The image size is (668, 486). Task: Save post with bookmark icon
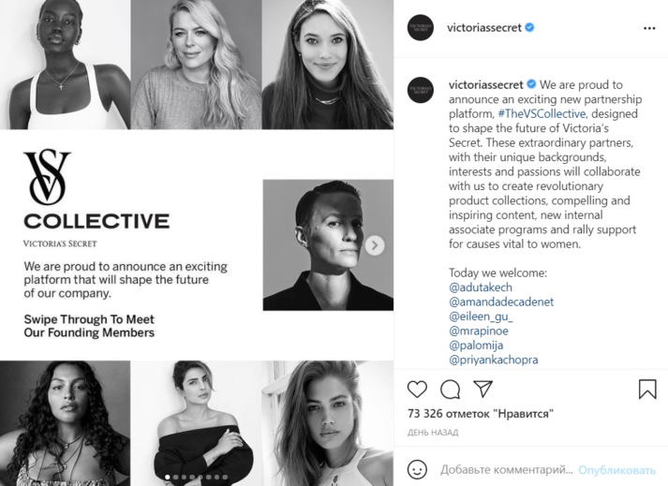click(647, 389)
